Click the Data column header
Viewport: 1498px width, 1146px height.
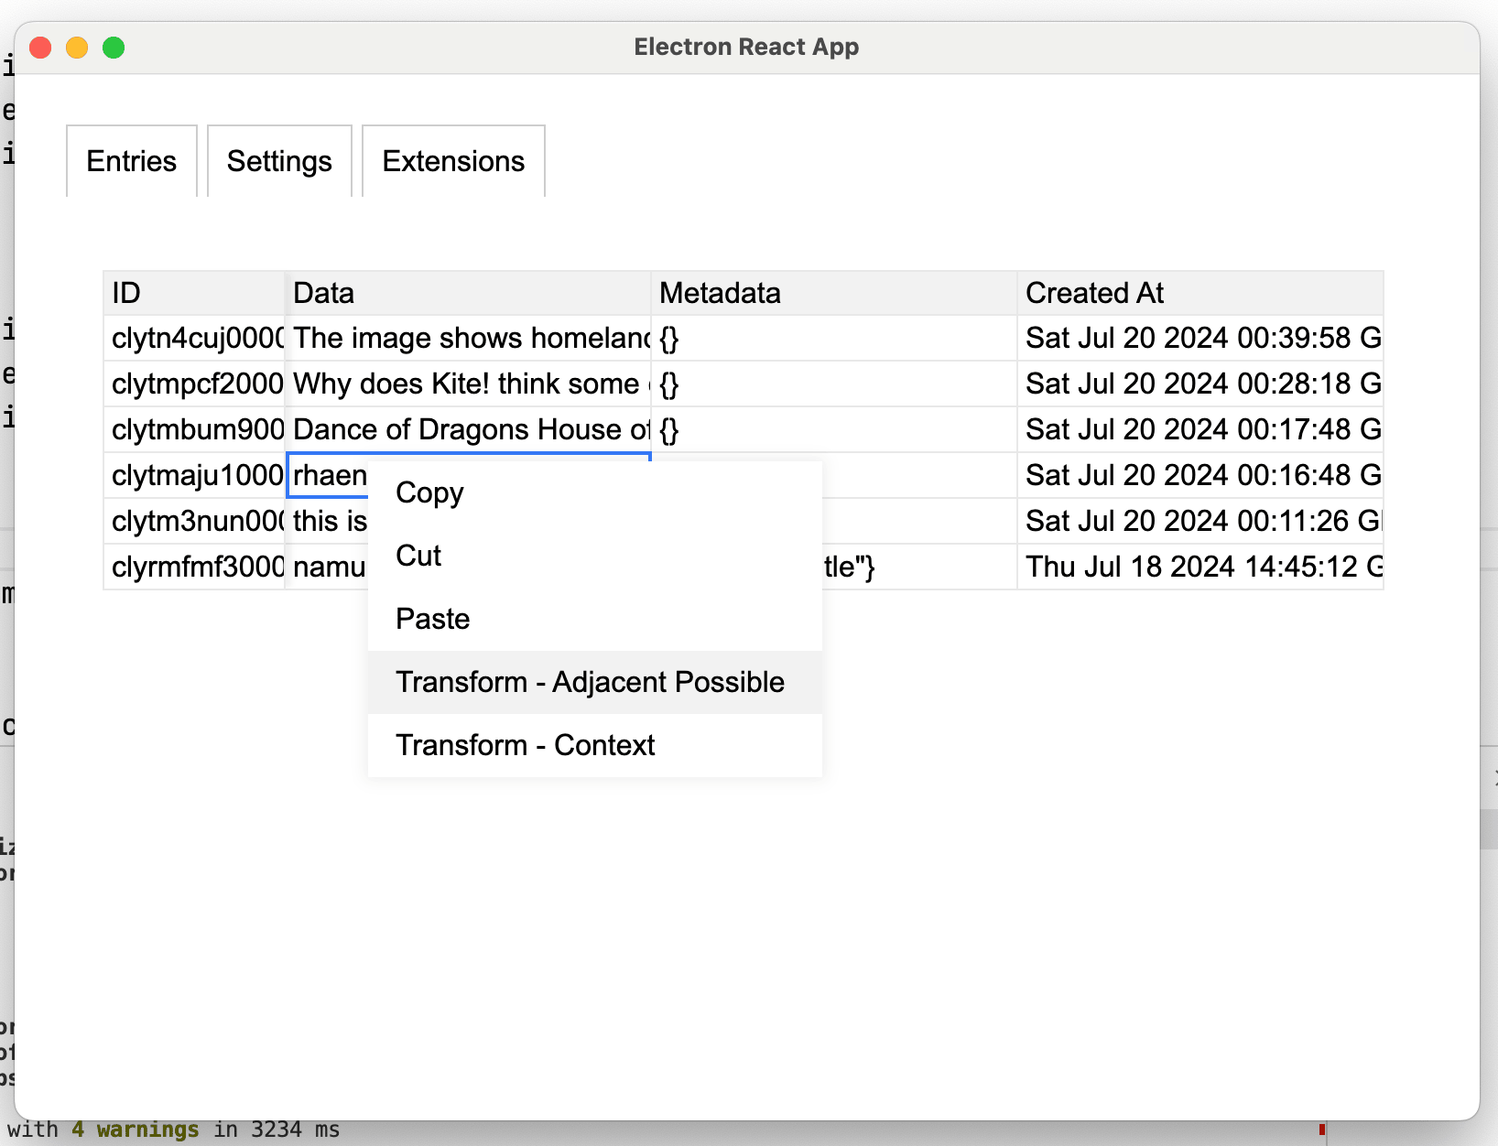coord(468,293)
